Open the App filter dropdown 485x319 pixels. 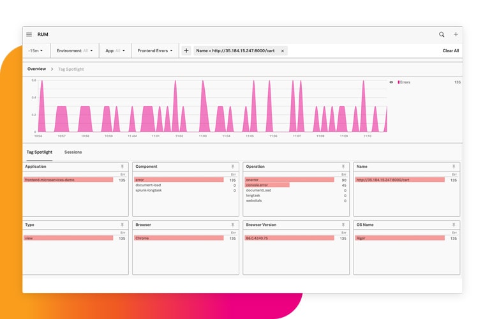point(115,50)
